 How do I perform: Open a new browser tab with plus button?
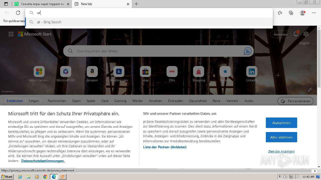136,4
